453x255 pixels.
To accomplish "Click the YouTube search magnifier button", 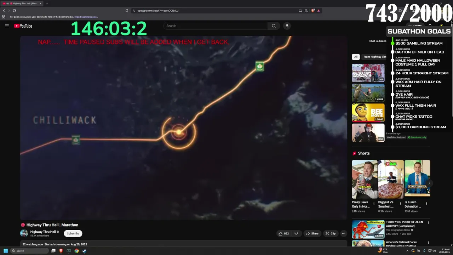I will point(274,26).
